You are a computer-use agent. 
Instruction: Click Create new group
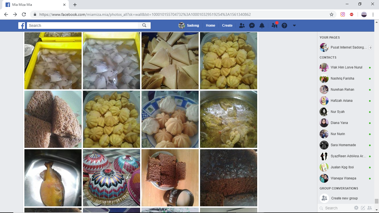pos(344,198)
